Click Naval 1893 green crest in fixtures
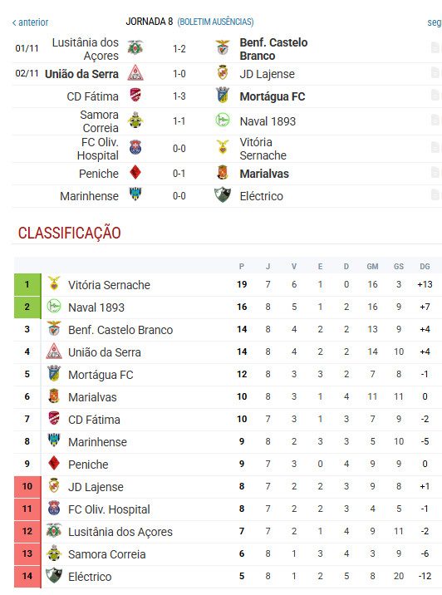Screen dimensions: 442x595 pos(223,120)
